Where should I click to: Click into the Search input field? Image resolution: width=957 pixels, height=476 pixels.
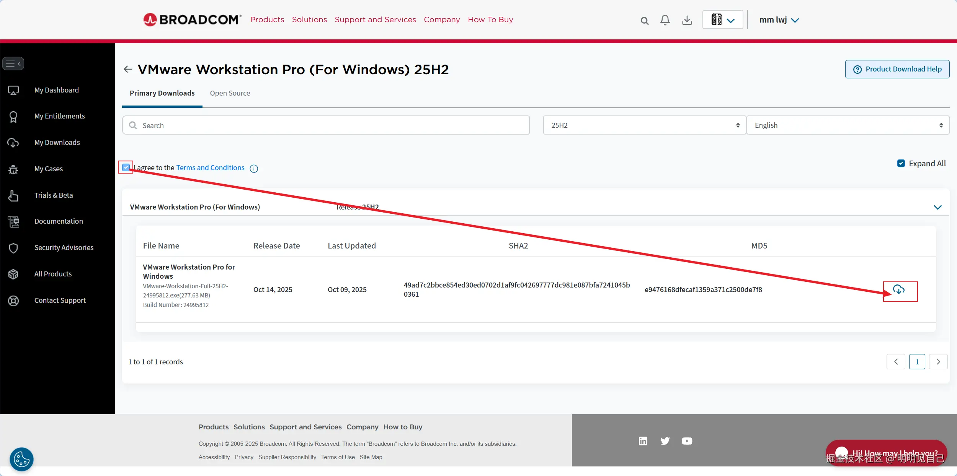[x=325, y=125]
